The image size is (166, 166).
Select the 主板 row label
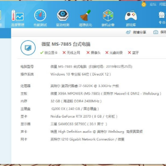pos(24,94)
